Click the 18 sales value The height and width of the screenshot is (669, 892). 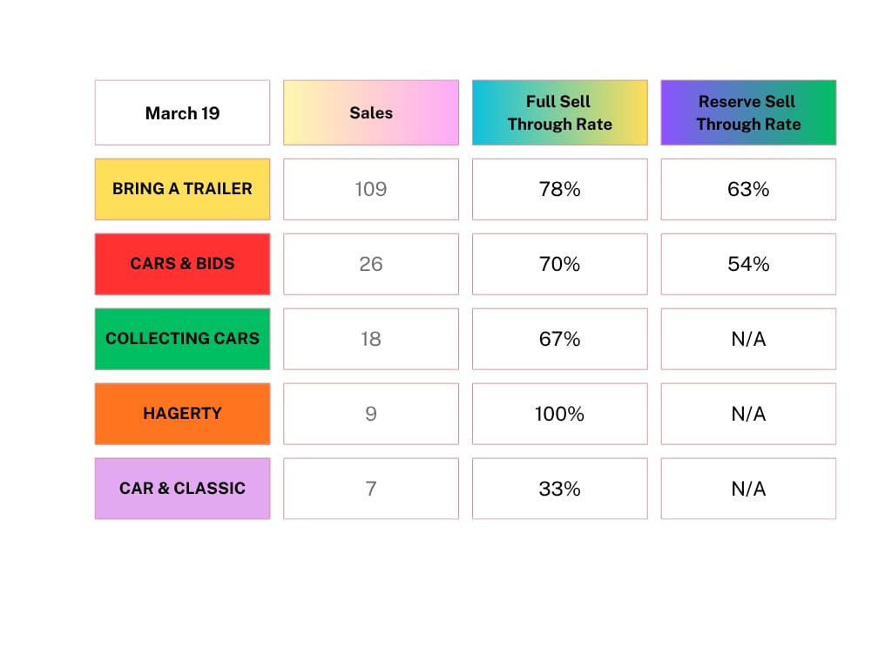[x=371, y=339]
